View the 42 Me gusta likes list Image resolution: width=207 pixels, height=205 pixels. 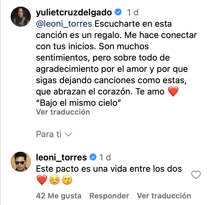[59, 196]
